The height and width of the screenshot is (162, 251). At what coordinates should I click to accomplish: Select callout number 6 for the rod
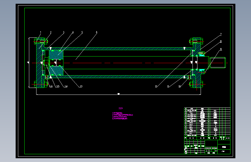coord(96,32)
